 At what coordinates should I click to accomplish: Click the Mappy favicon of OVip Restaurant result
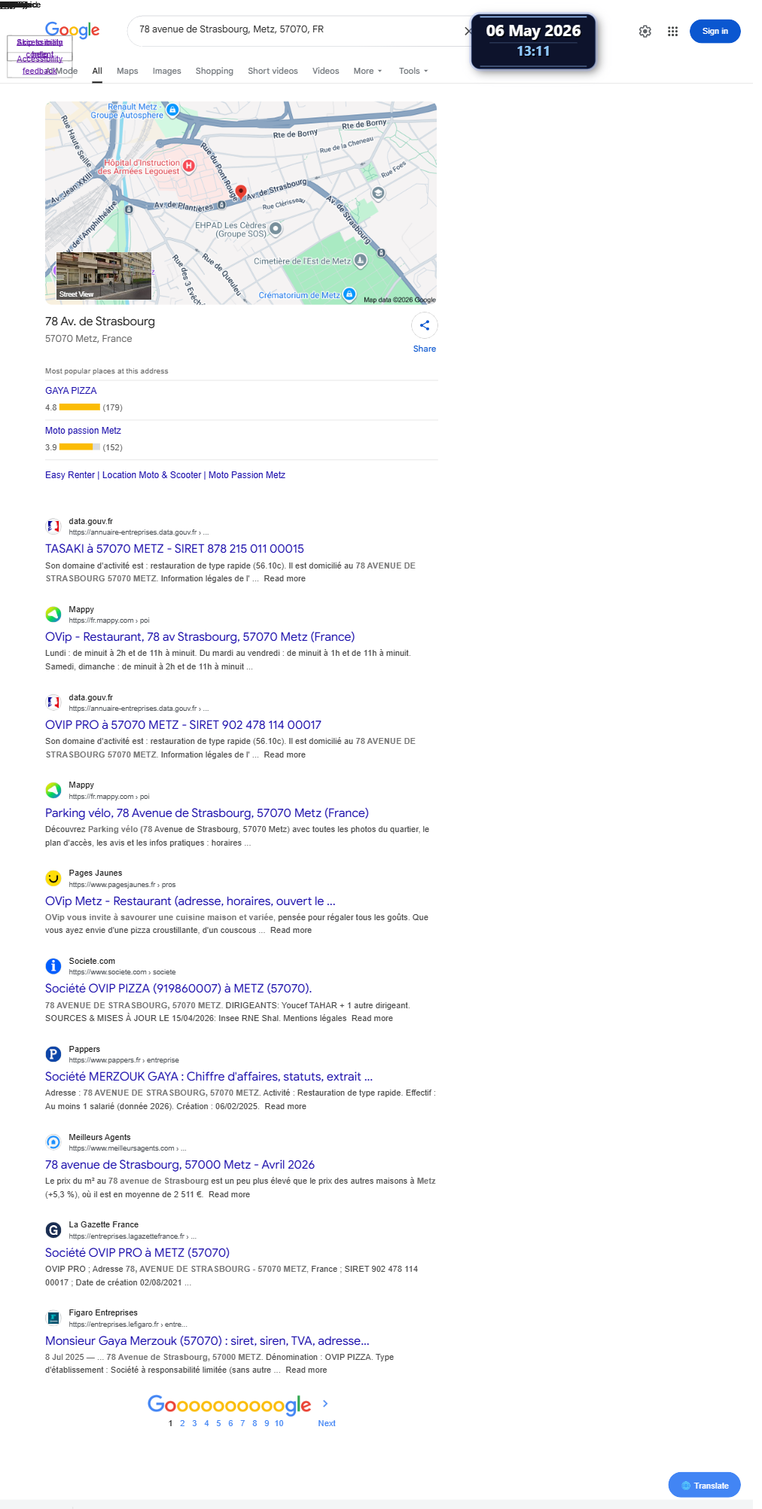point(53,614)
